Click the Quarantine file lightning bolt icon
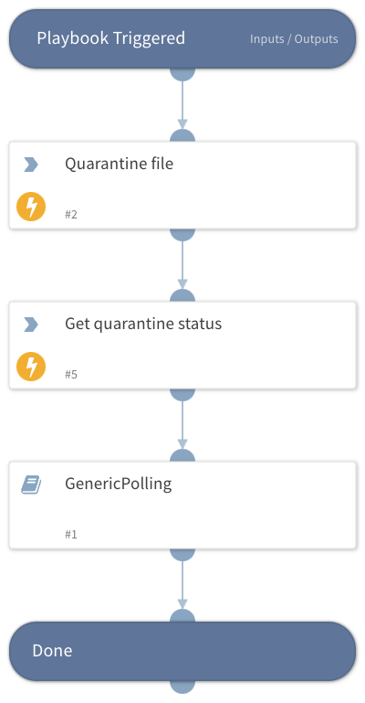The image size is (365, 703). pos(31,207)
